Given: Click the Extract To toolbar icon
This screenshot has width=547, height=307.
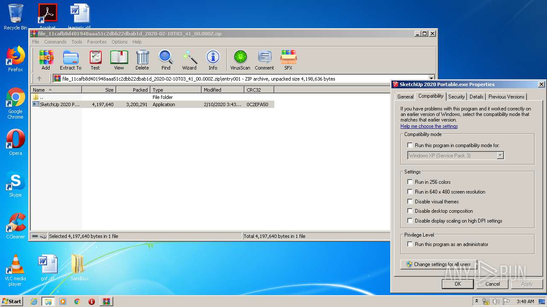Looking at the screenshot, I should coord(71,60).
